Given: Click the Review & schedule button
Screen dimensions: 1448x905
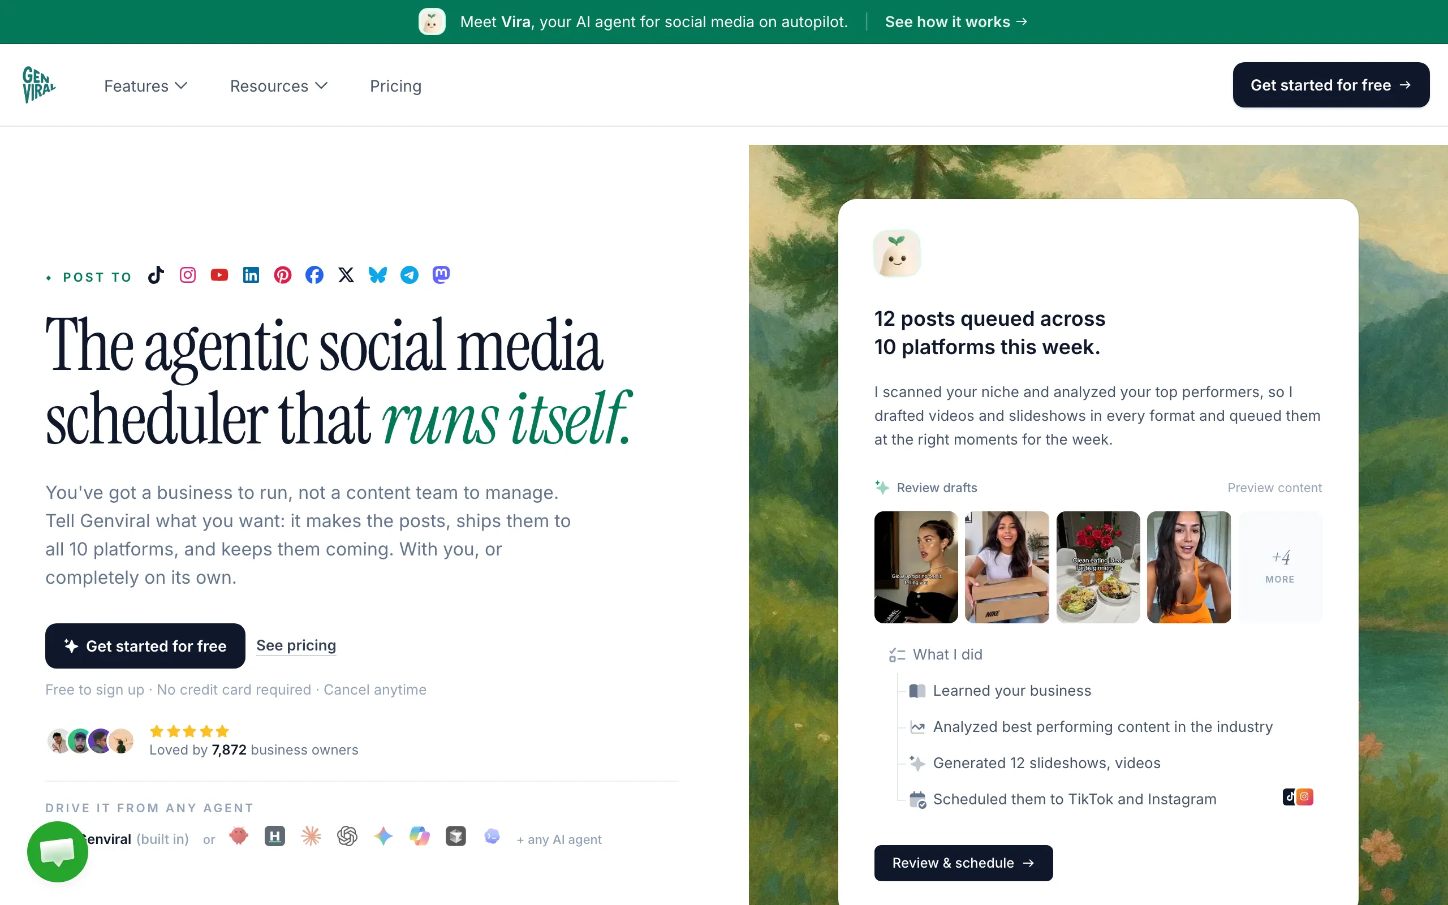Looking at the screenshot, I should tap(963, 863).
